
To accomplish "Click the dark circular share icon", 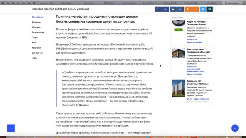I will coord(209,9).
